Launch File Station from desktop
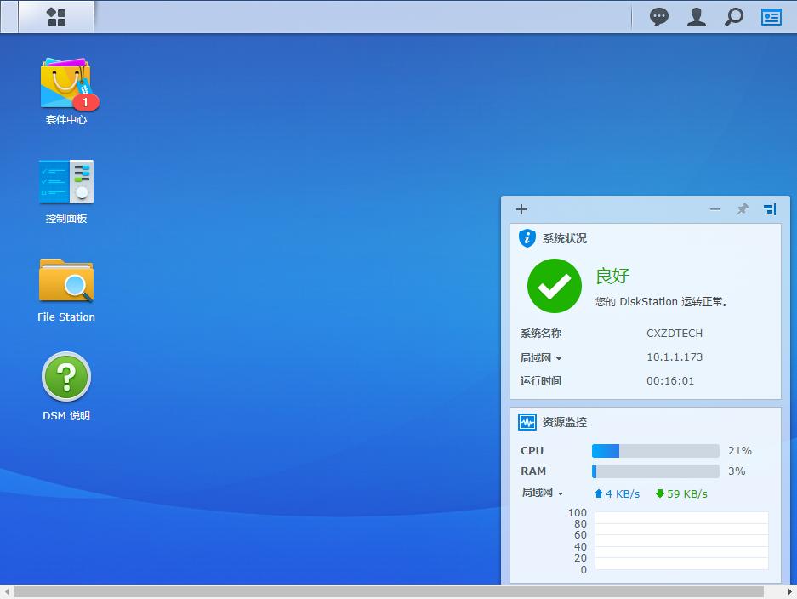797x599 pixels. coord(66,290)
